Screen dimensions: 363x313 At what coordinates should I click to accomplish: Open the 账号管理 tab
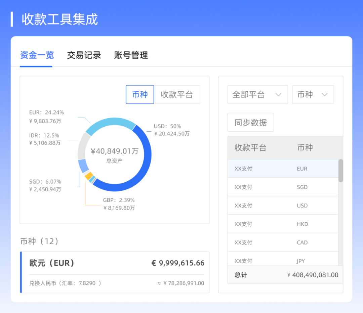tap(131, 55)
